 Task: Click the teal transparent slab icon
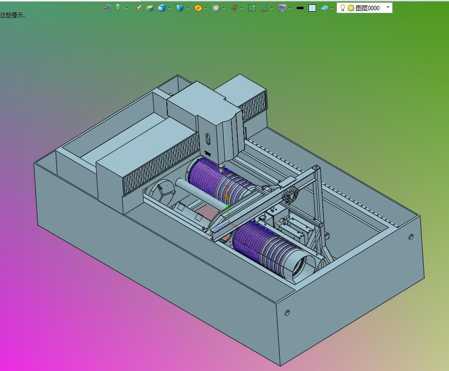point(324,8)
